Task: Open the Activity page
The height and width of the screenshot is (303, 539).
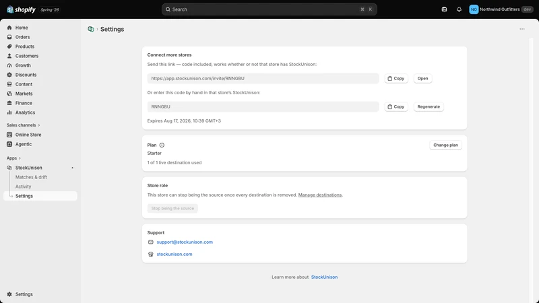Action: point(23,187)
